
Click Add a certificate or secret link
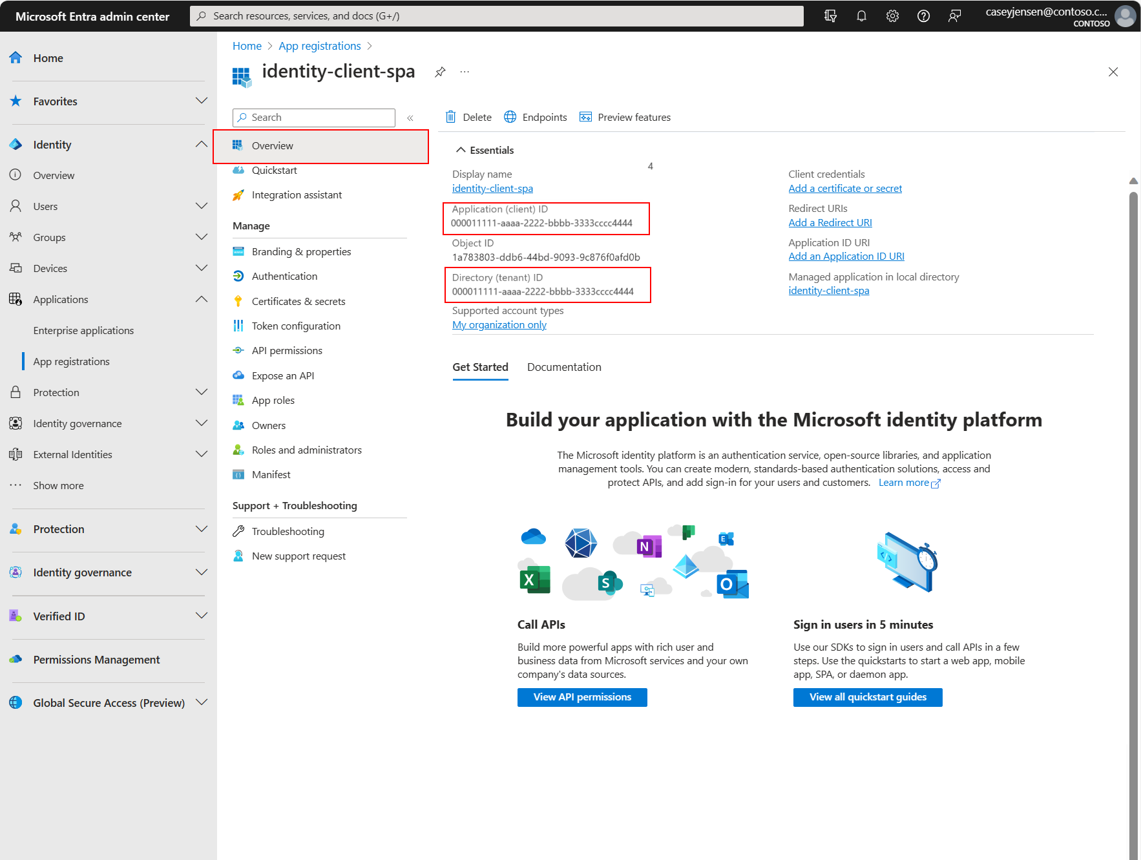point(845,189)
